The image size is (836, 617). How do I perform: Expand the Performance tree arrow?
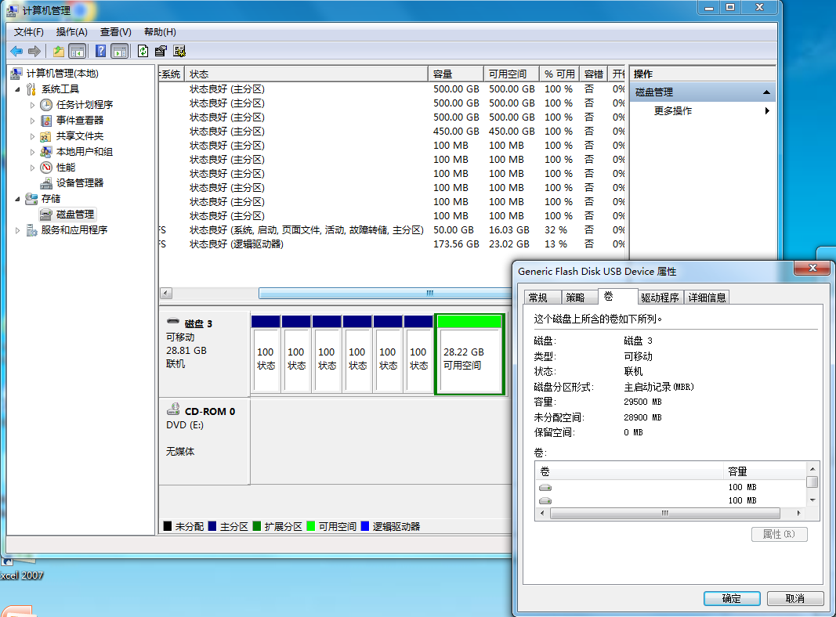32,168
